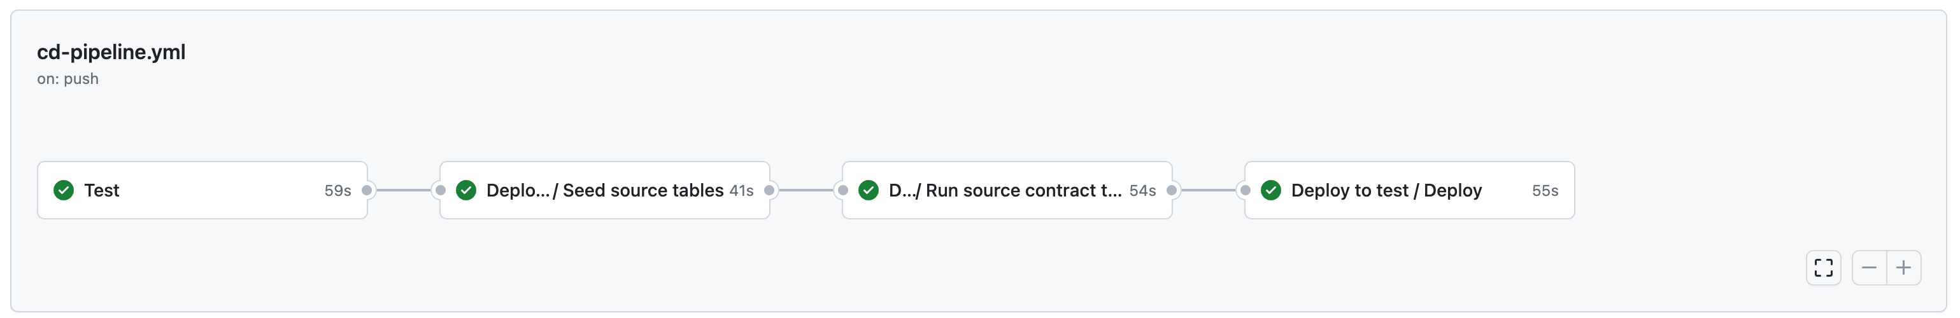
Task: Click the cd-pipeline.yml workflow title
Action: 111,52
